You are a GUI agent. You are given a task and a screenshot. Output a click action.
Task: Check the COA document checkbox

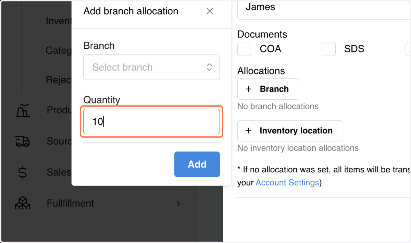point(244,49)
